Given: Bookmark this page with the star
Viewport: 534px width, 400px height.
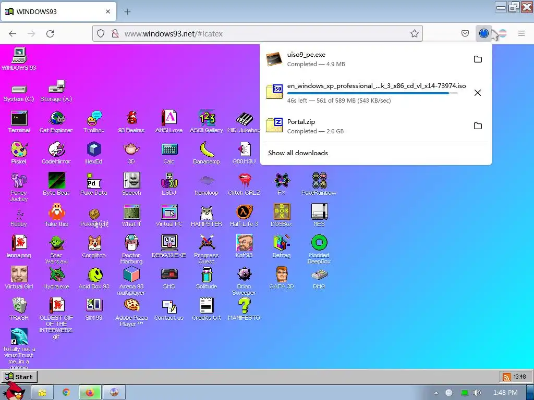Looking at the screenshot, I should (414, 33).
